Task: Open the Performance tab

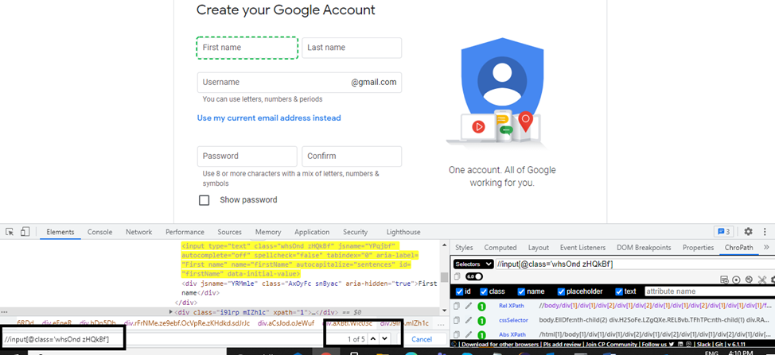Action: [x=185, y=232]
